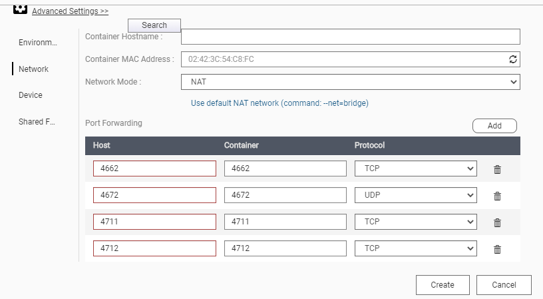Viewport: 543px width, 299px height.
Task: Cancel the container creation dialog
Action: point(504,285)
